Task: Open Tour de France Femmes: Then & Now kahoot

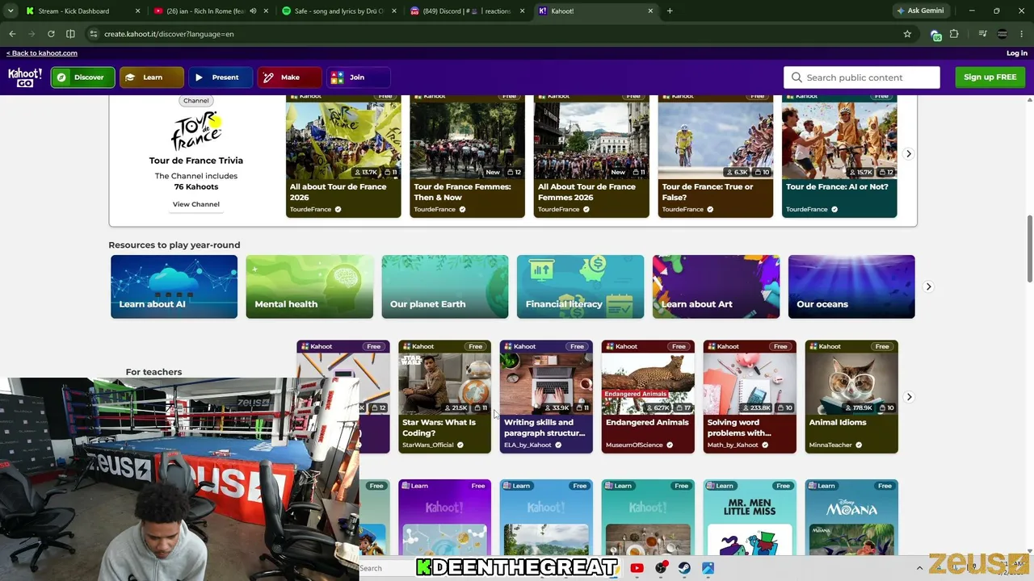Action: click(x=467, y=157)
